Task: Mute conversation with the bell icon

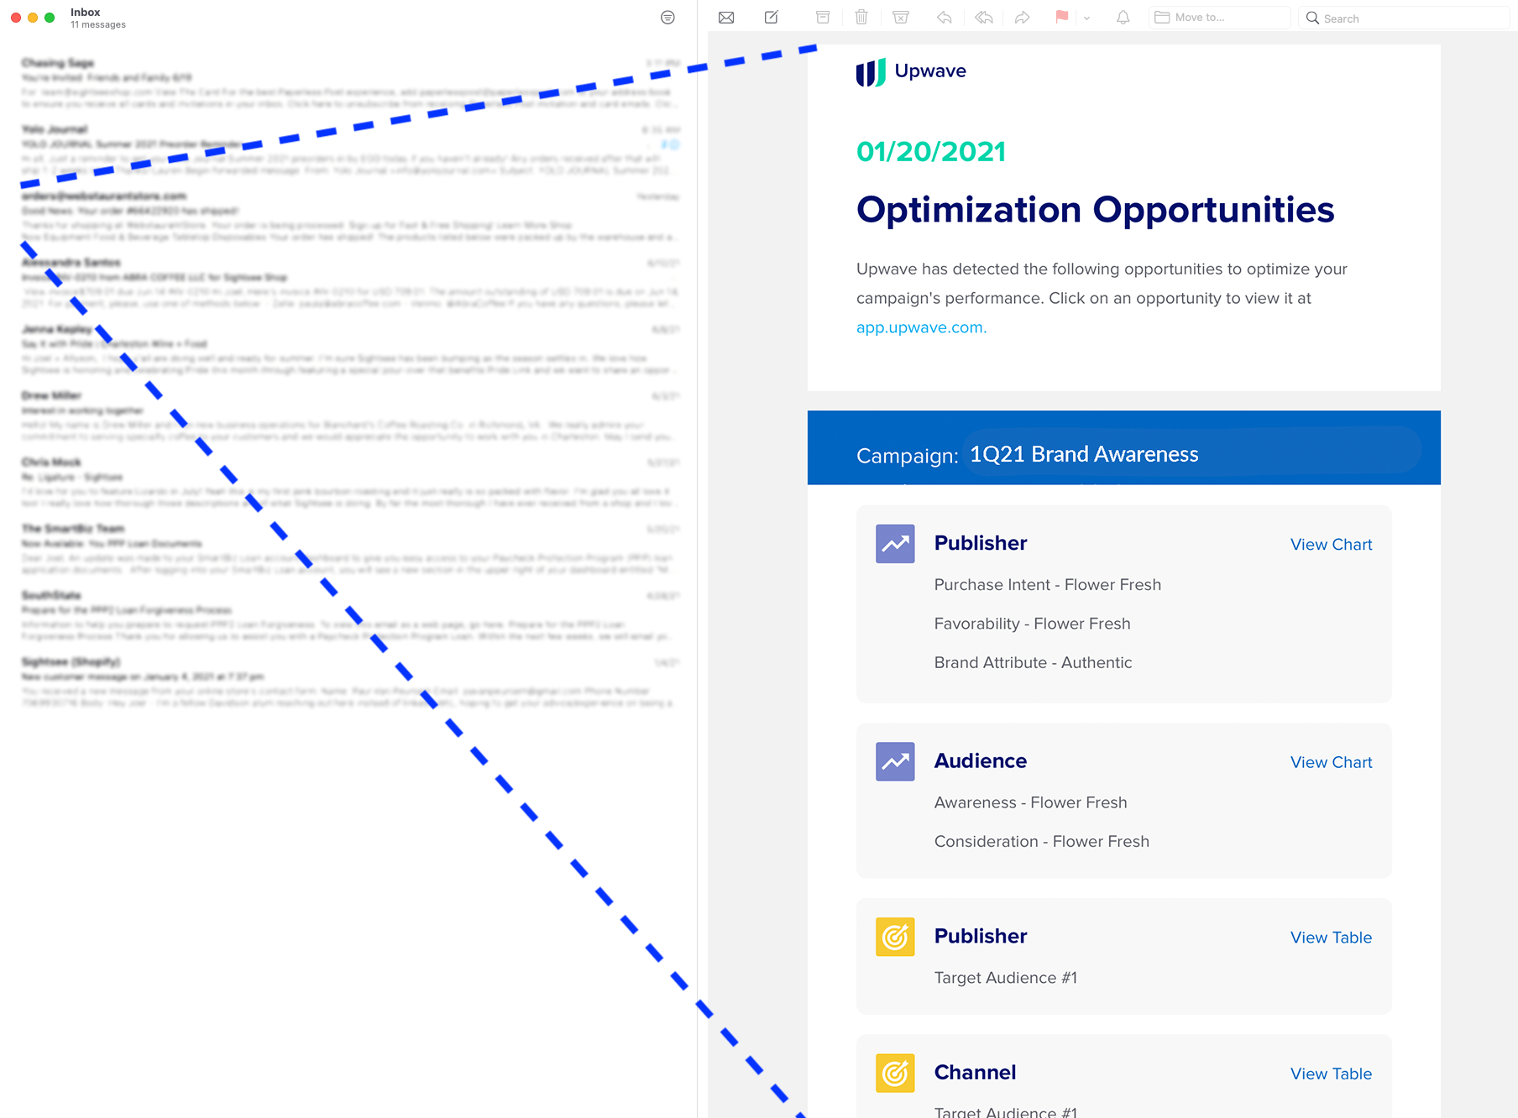Action: (1123, 17)
